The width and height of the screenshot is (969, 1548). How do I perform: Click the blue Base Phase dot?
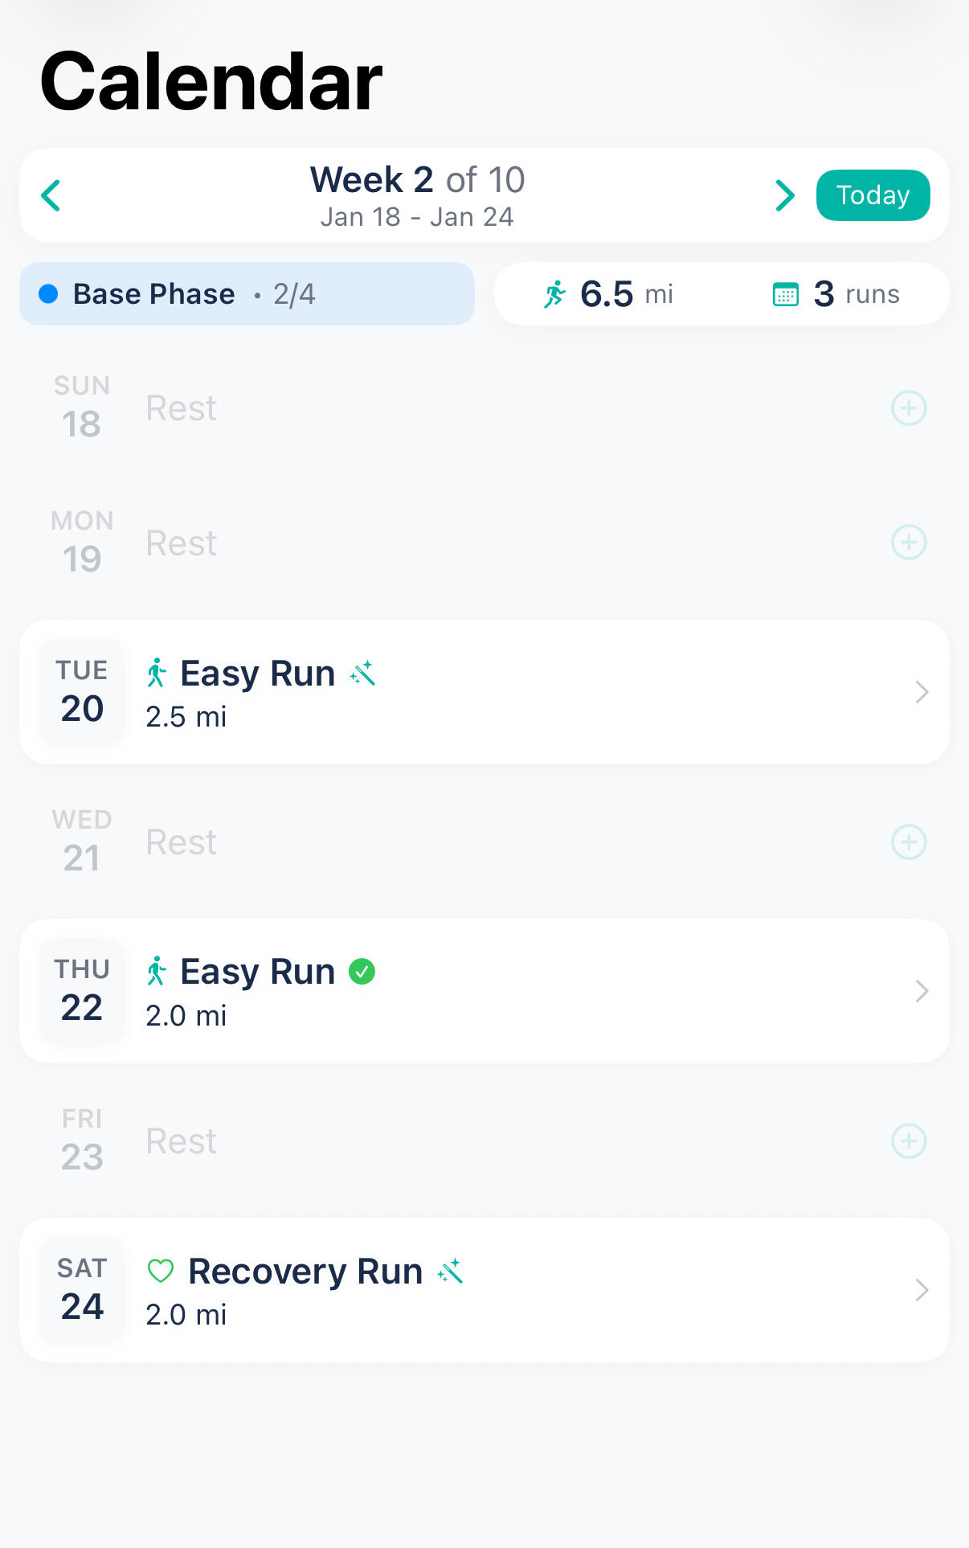click(48, 294)
